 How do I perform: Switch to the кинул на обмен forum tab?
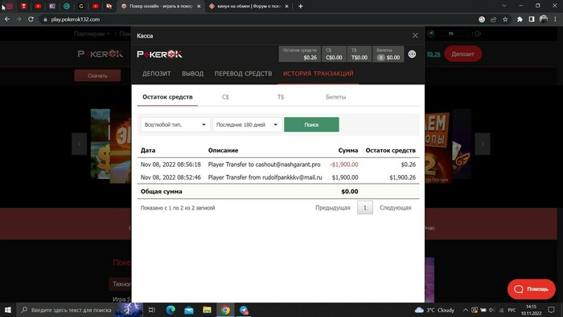point(249,6)
